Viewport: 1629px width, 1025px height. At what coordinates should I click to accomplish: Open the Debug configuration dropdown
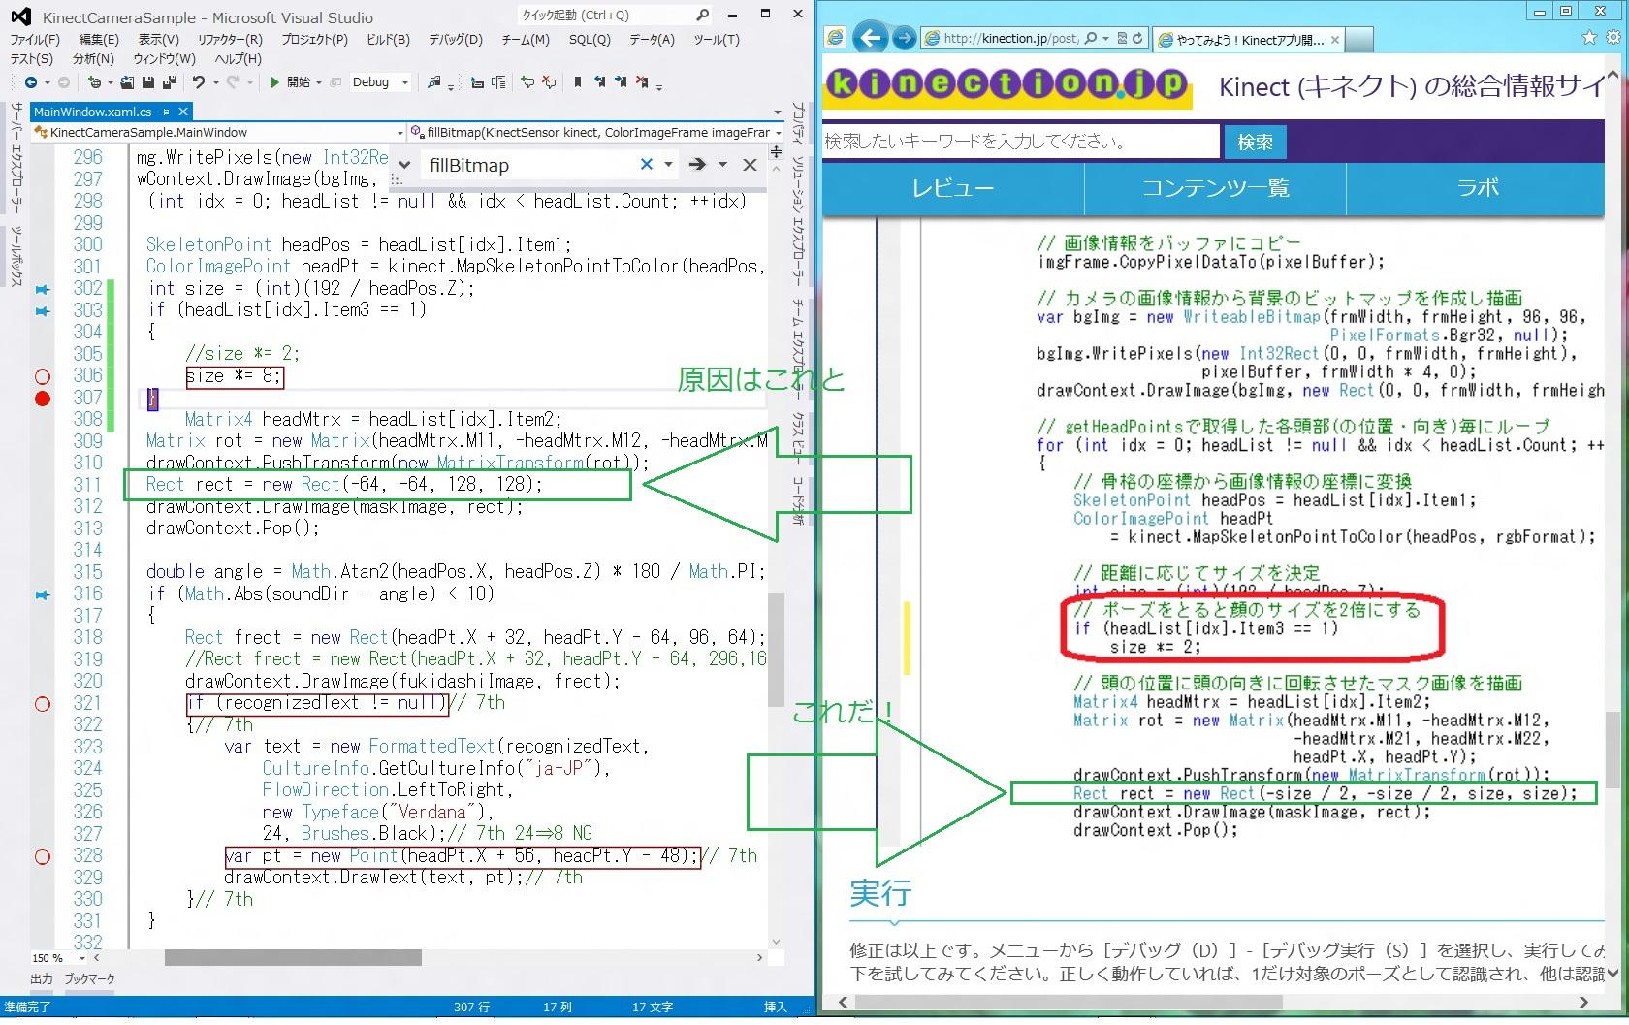pos(404,82)
